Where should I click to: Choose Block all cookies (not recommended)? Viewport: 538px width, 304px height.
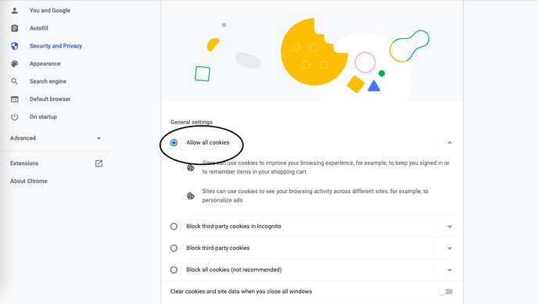pyautogui.click(x=174, y=270)
